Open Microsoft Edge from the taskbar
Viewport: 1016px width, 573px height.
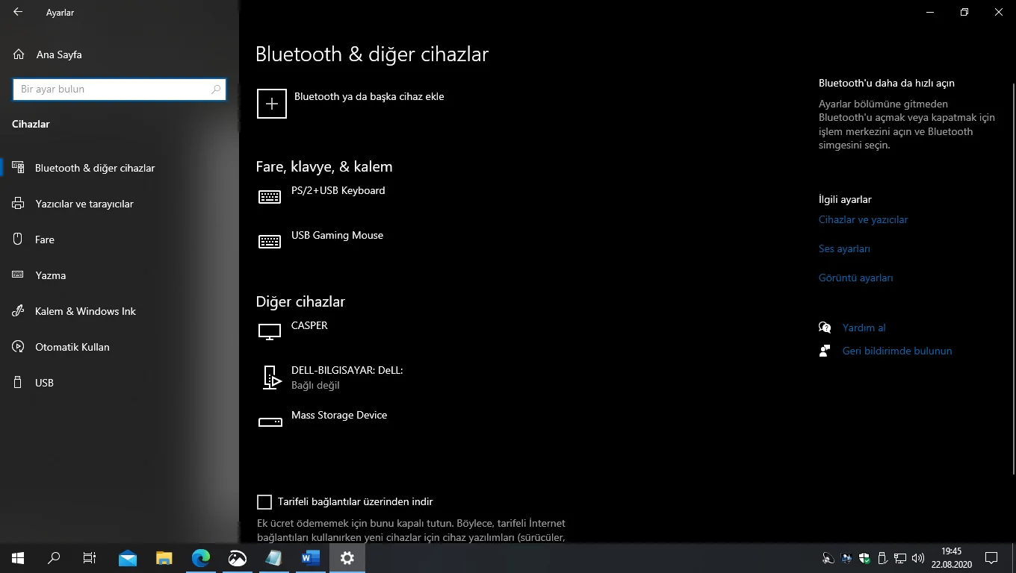pos(201,557)
